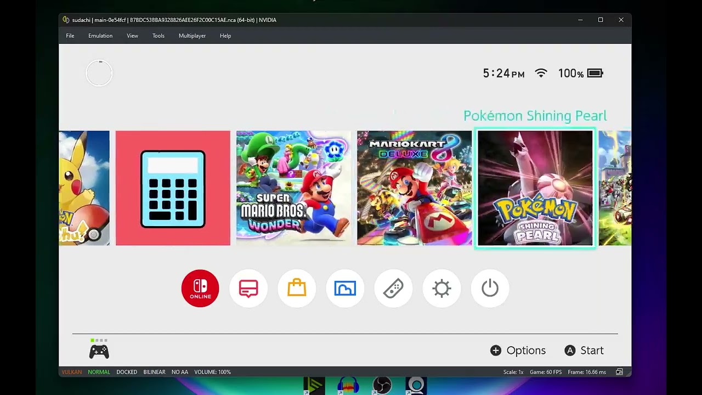Click the user profile avatar circle

click(99, 73)
